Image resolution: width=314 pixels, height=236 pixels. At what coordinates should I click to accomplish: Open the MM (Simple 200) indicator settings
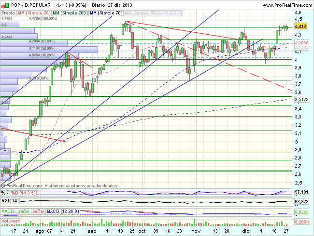click(70, 13)
